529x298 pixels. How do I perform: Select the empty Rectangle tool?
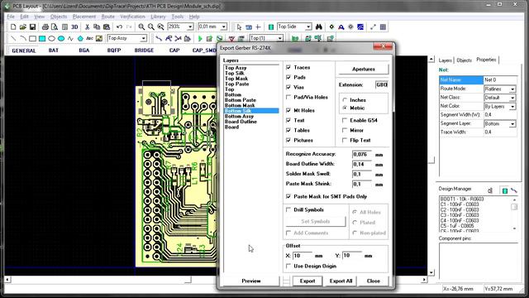point(32,38)
